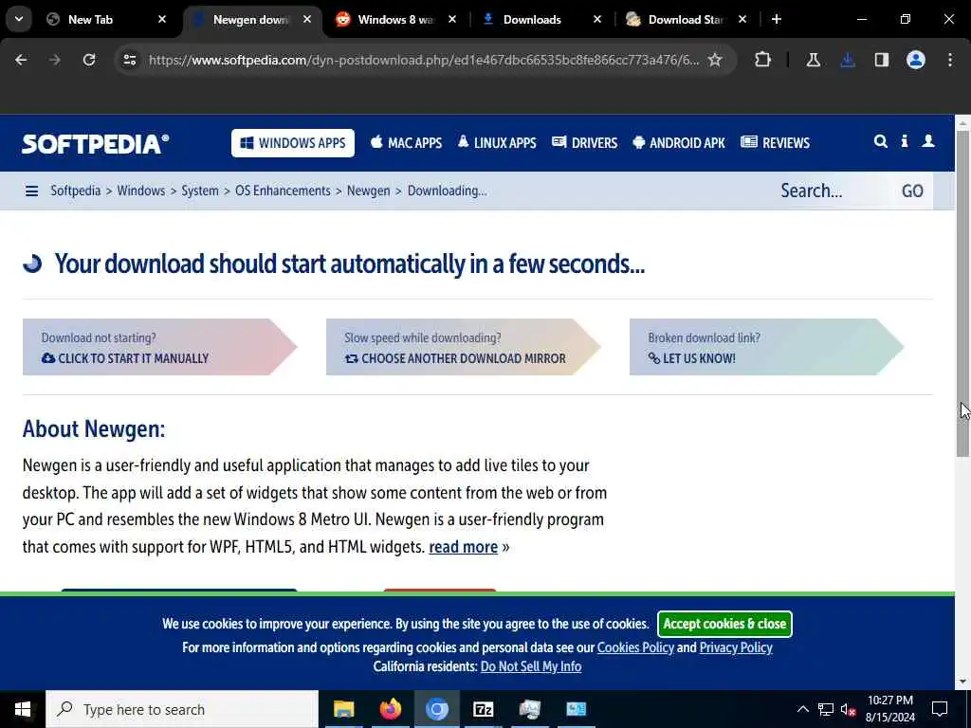The image size is (971, 728).
Task: Open Do Not Sell My Info link
Action: (x=531, y=666)
